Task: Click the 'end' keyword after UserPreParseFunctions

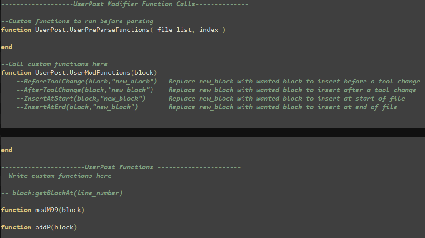Action: [7, 47]
